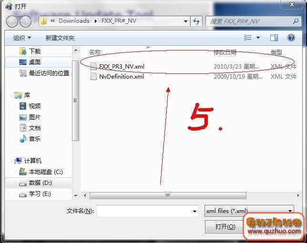
Task: Click the Back navigation arrow button
Action: coord(12,21)
